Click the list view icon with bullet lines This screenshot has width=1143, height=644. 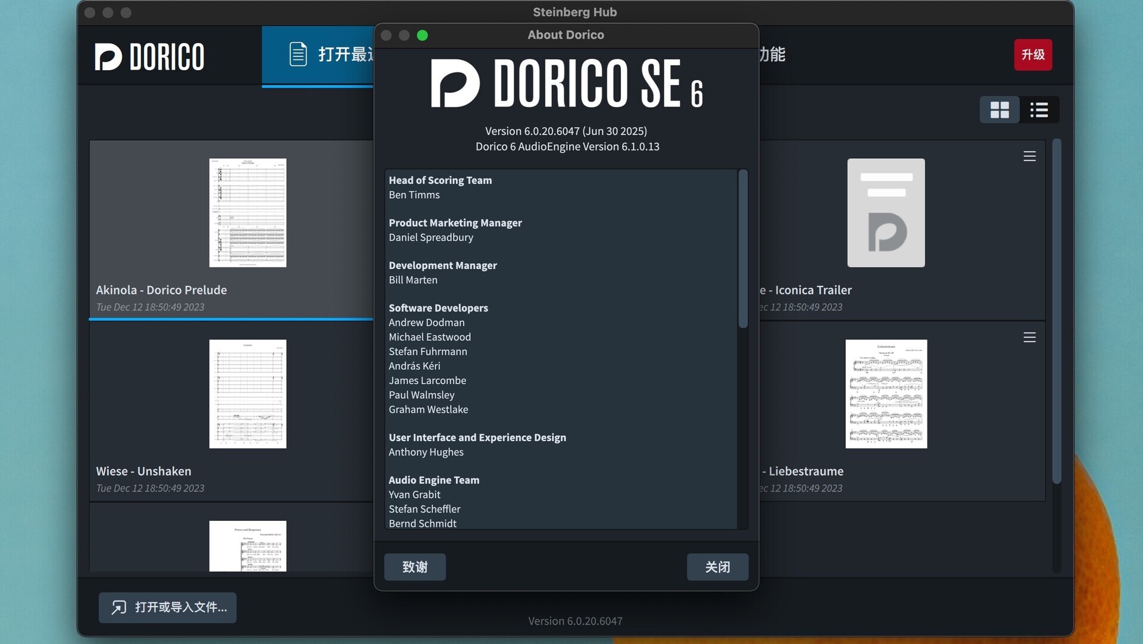(x=1039, y=109)
